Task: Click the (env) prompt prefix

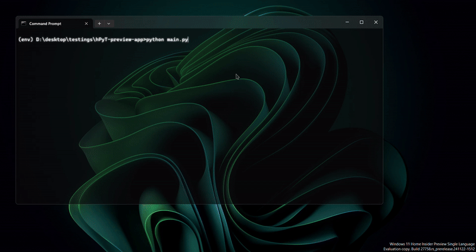Action: click(x=26, y=40)
